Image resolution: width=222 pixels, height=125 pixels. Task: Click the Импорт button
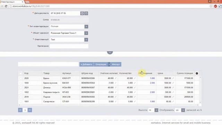click(116, 64)
